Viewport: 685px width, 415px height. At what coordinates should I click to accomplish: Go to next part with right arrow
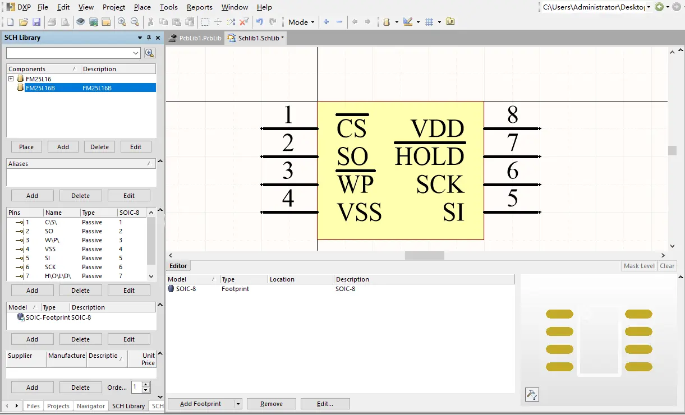[x=367, y=22]
